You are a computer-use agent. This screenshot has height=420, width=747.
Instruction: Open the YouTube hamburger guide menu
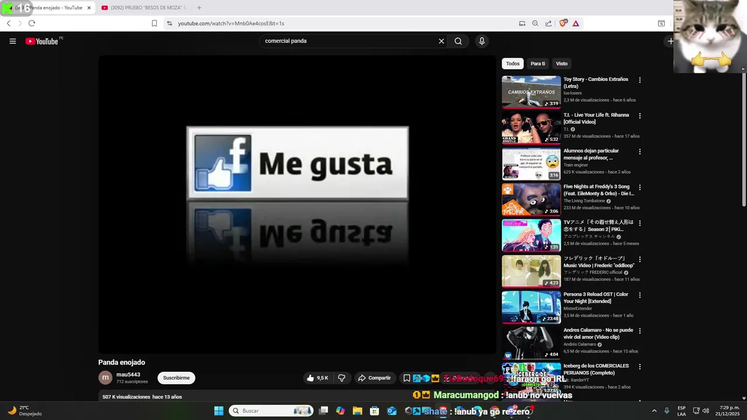tap(12, 41)
